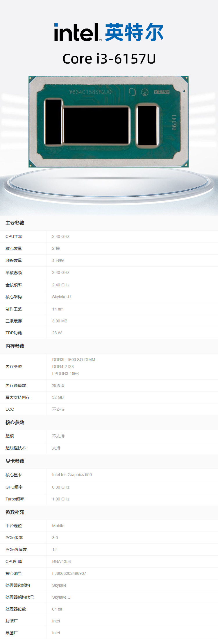Click the PCIe通道数 value 12
Viewport: 218px width, 639px height.
point(54,550)
